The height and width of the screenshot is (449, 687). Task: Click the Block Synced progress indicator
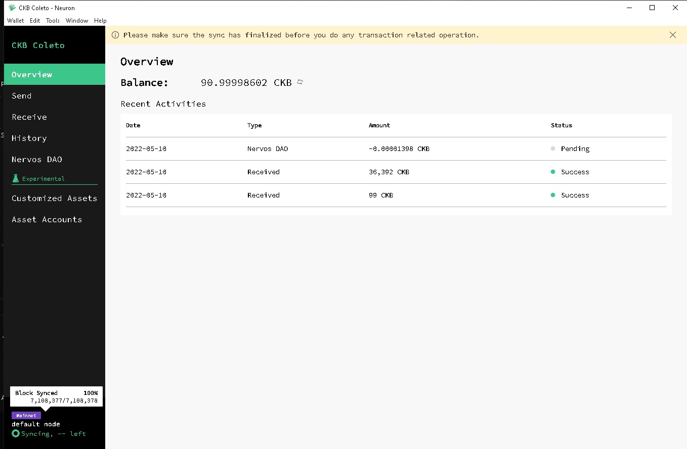56,396
